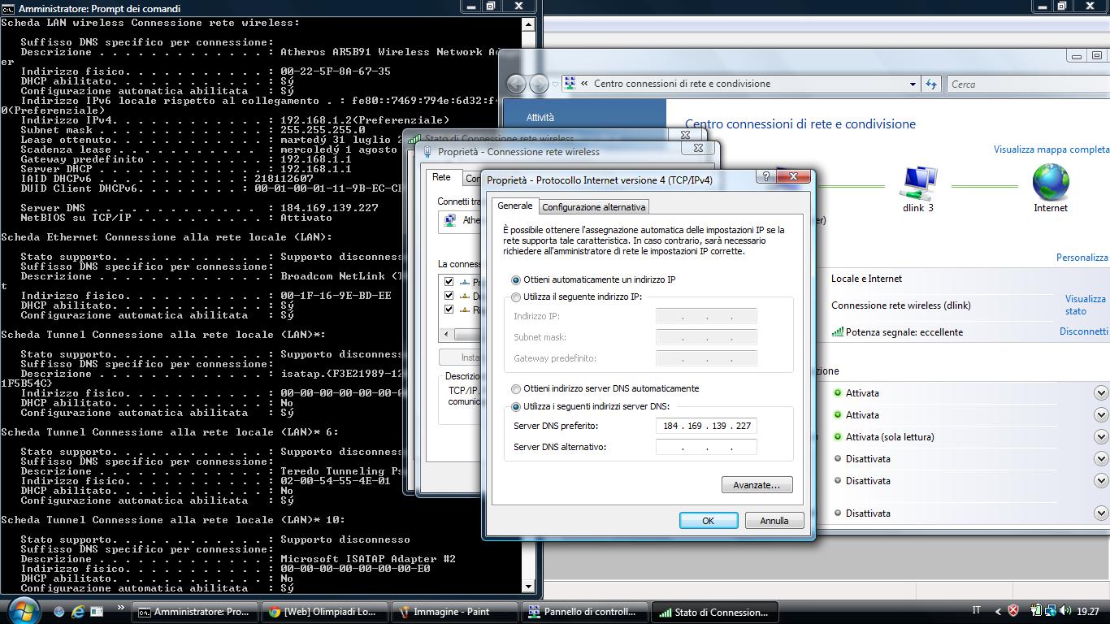Open the address bar dropdown arrow
The height and width of the screenshot is (624, 1110).
pyautogui.click(x=913, y=84)
